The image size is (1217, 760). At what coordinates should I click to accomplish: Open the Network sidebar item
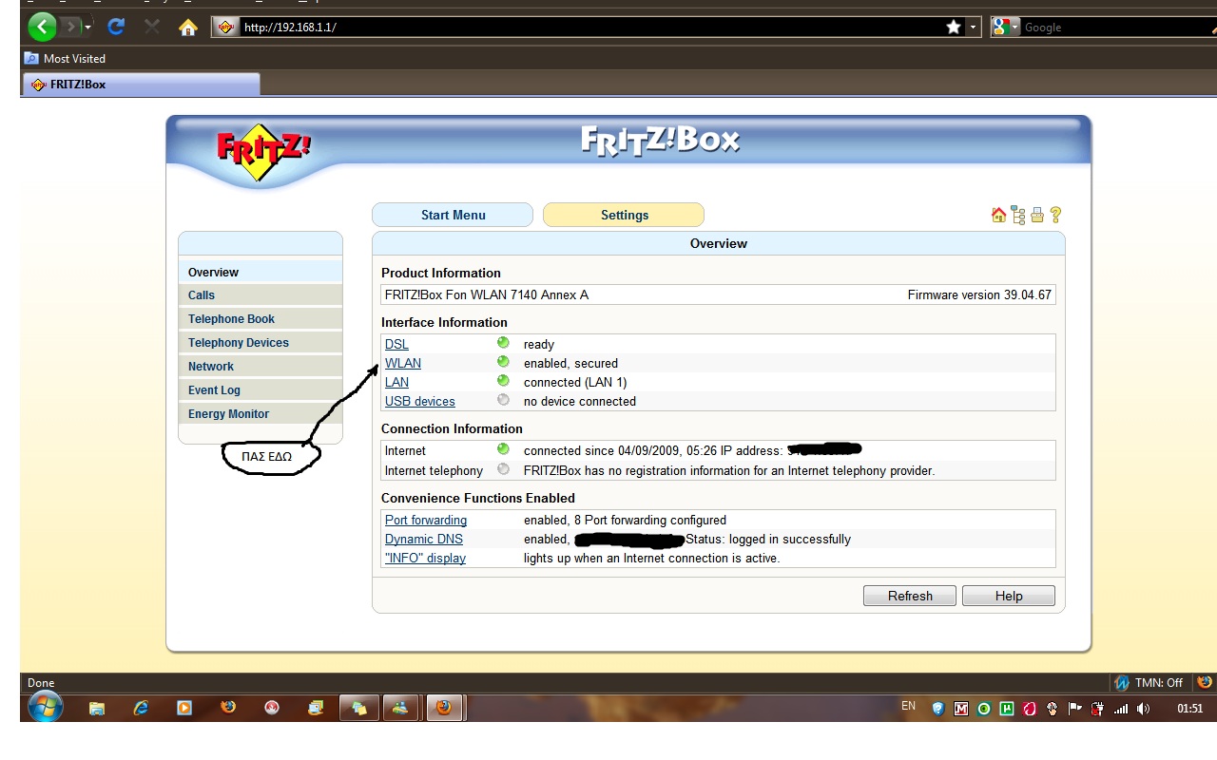pyautogui.click(x=260, y=367)
